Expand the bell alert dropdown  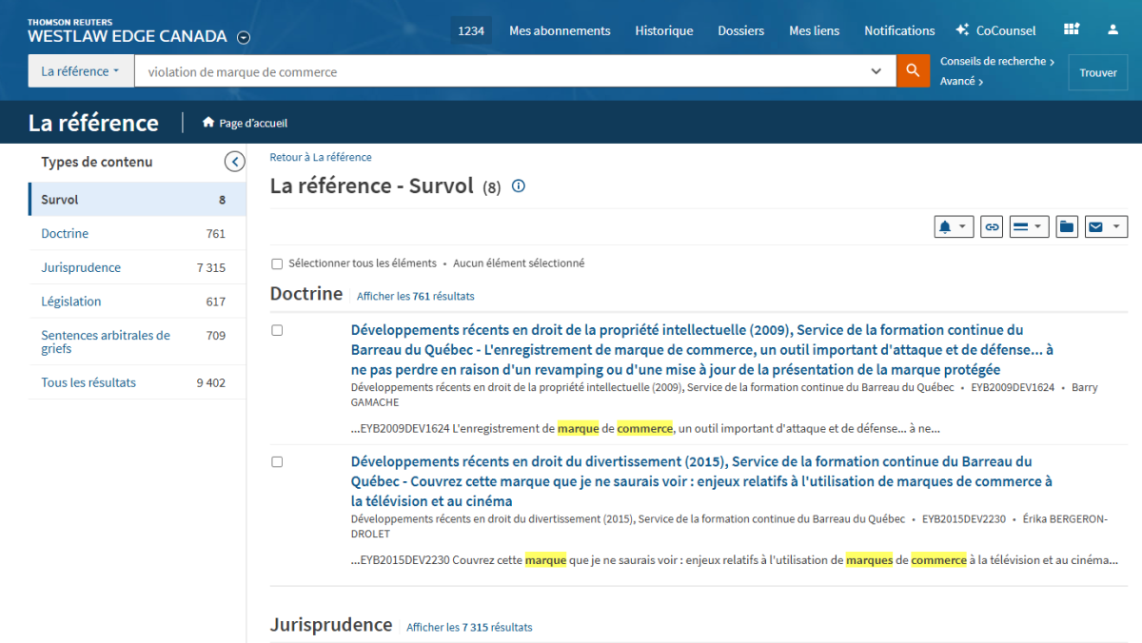click(954, 226)
